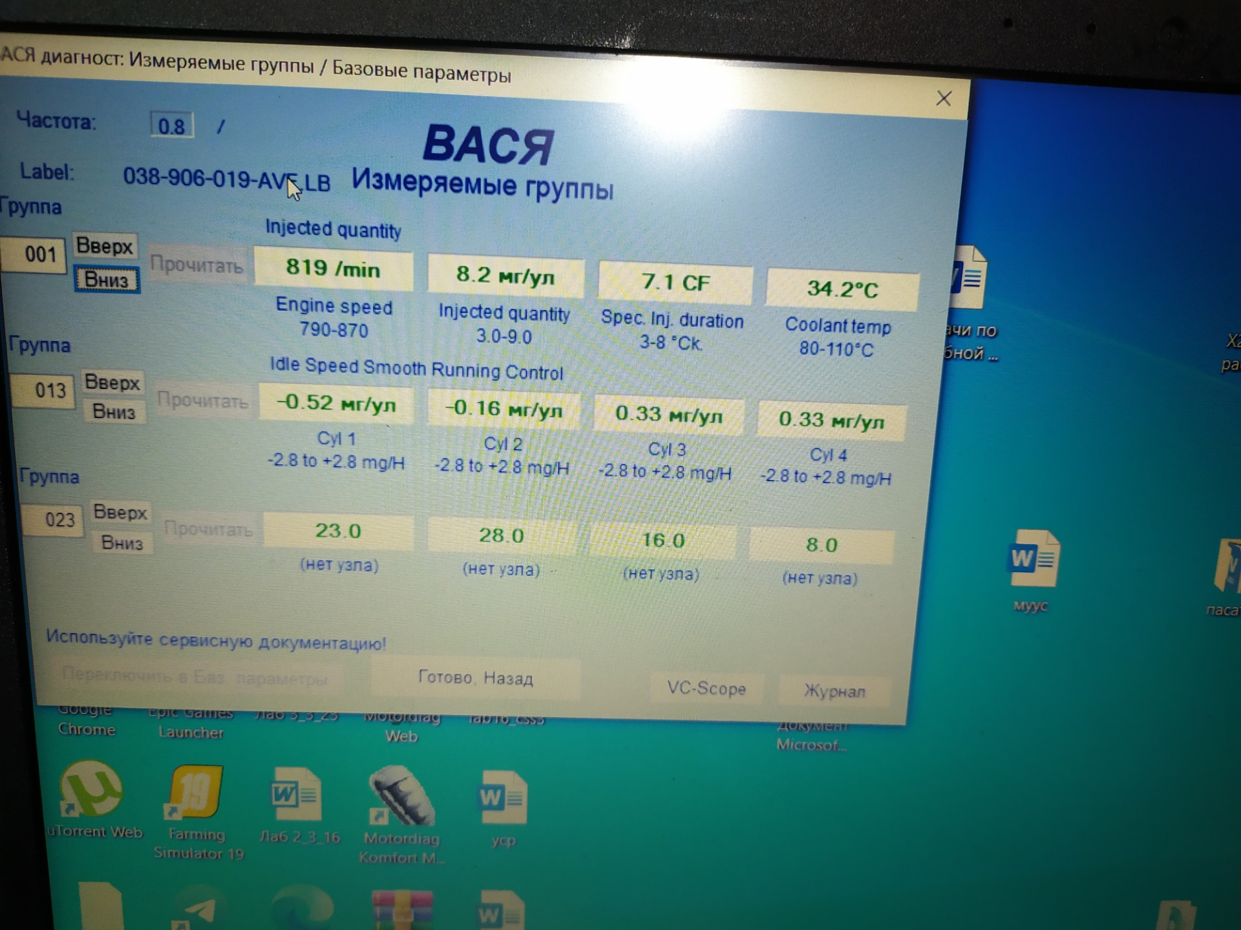The width and height of the screenshot is (1241, 930).
Task: Click Вниз button for group 013
Action: click(114, 411)
